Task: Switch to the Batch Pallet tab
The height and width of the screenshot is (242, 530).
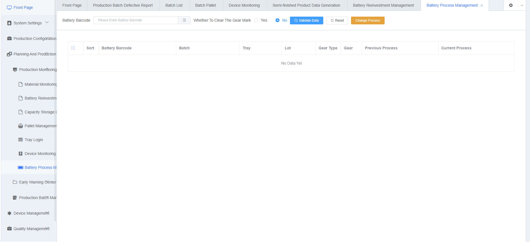Action: tap(206, 5)
